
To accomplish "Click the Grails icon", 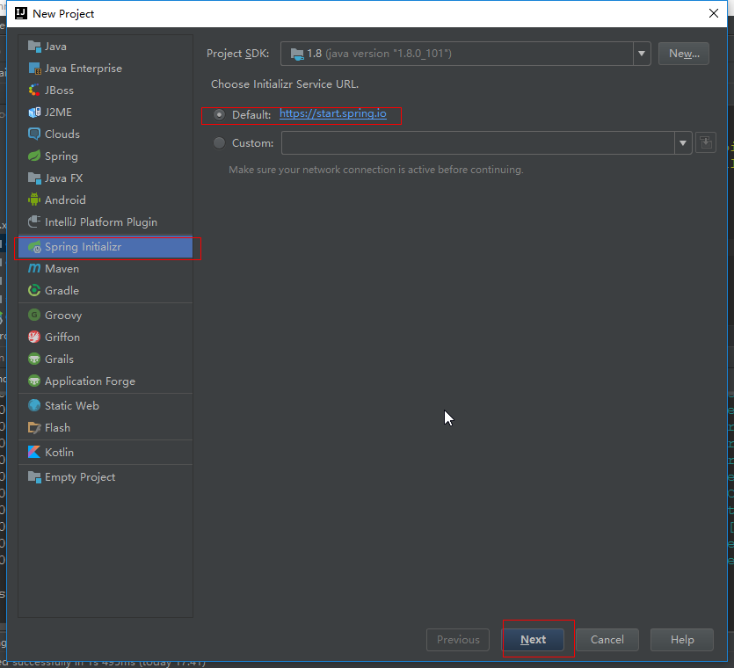I will tap(34, 359).
